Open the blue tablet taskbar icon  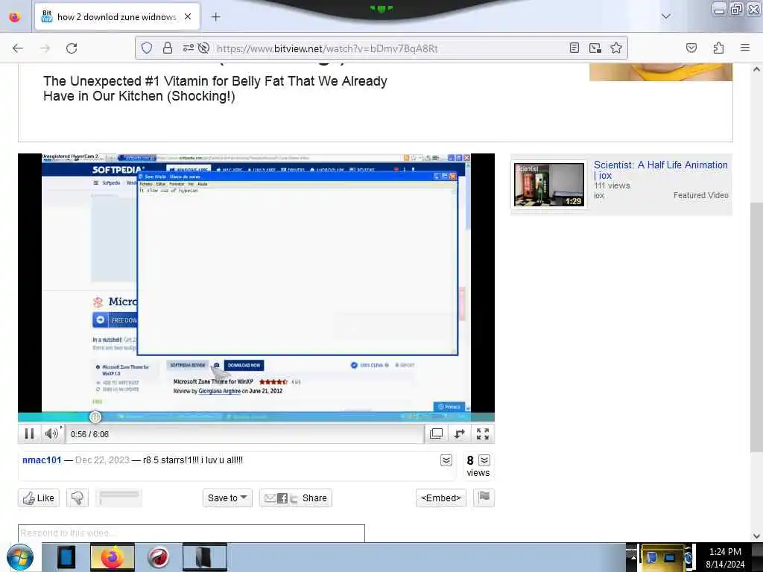point(66,557)
